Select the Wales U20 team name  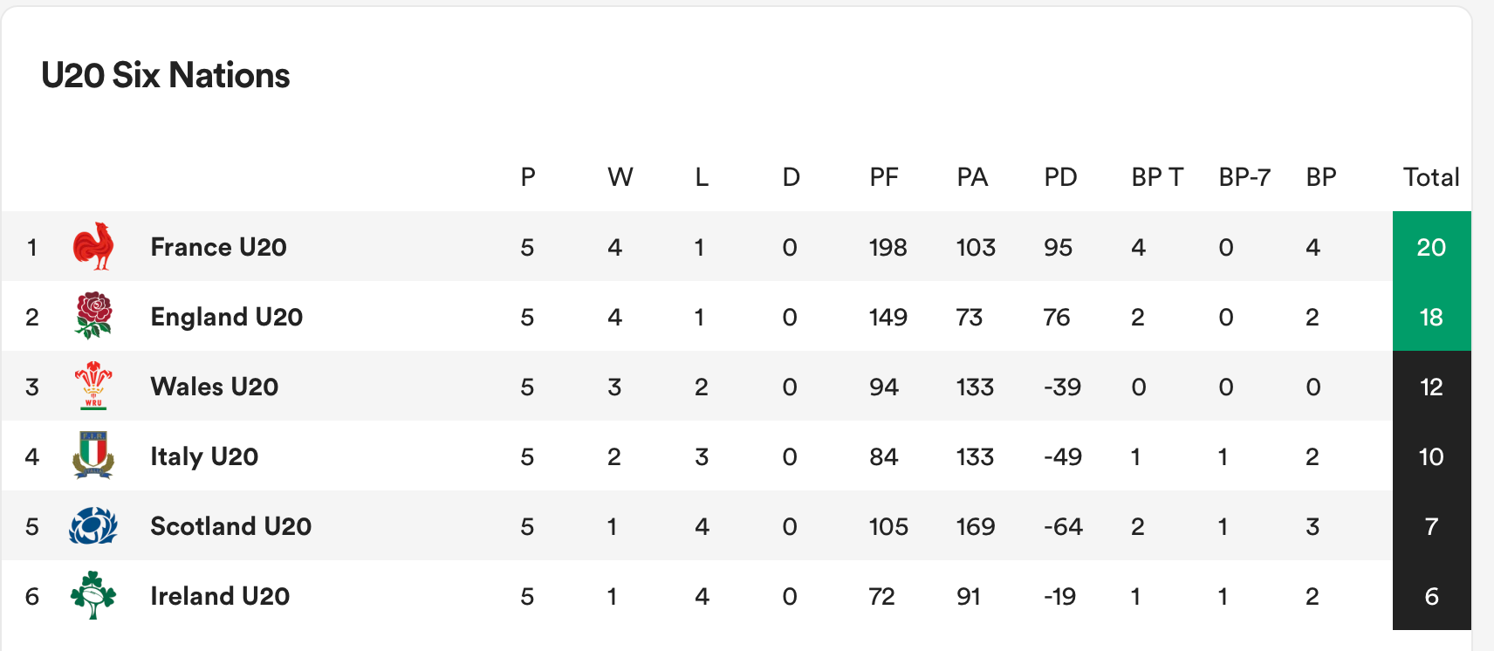[214, 387]
